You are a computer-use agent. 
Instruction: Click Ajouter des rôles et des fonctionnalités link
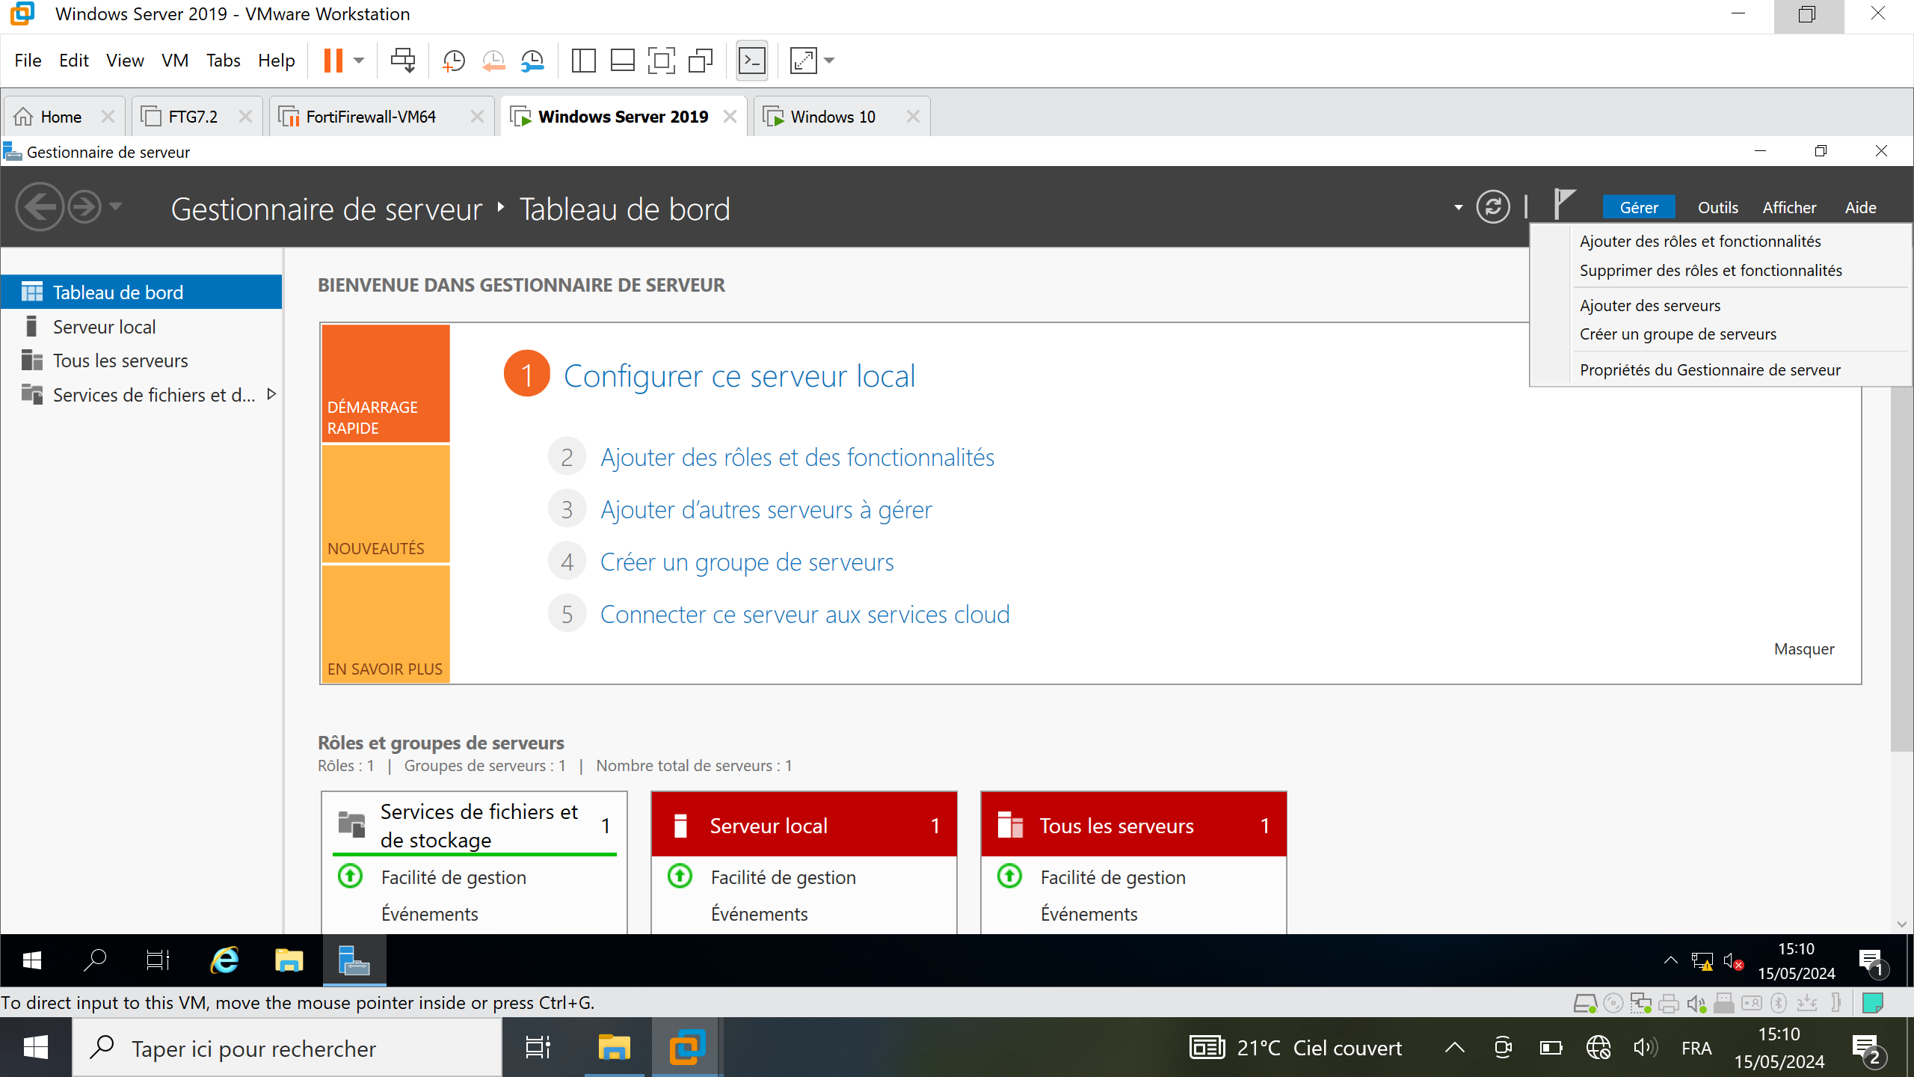[x=797, y=458]
